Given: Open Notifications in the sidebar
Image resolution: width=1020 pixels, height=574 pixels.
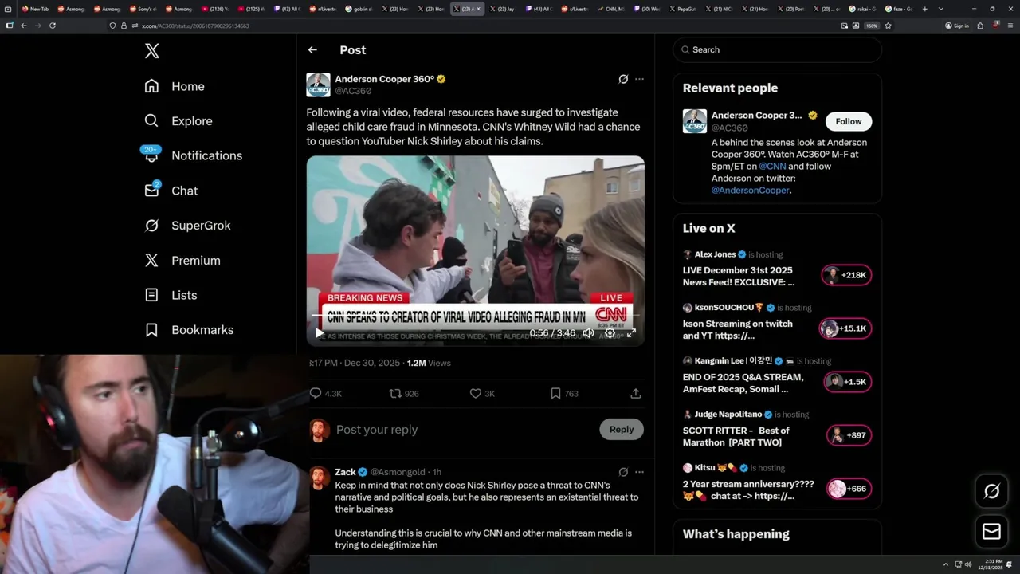Looking at the screenshot, I should click(193, 155).
